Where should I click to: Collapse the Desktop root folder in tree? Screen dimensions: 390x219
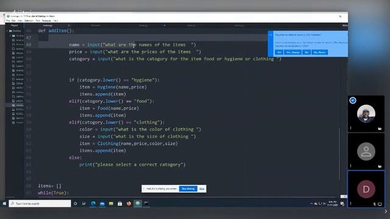7,31
